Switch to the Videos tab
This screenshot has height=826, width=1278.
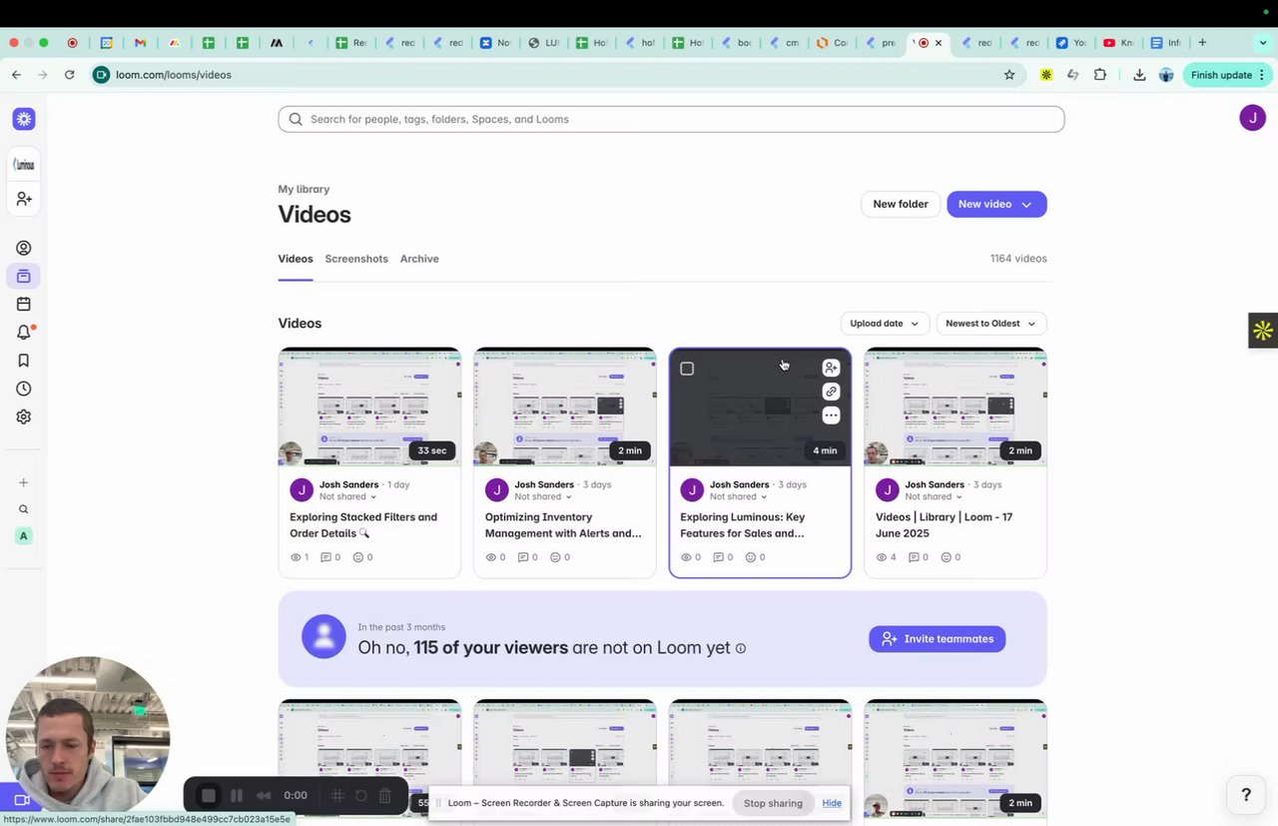[296, 259]
